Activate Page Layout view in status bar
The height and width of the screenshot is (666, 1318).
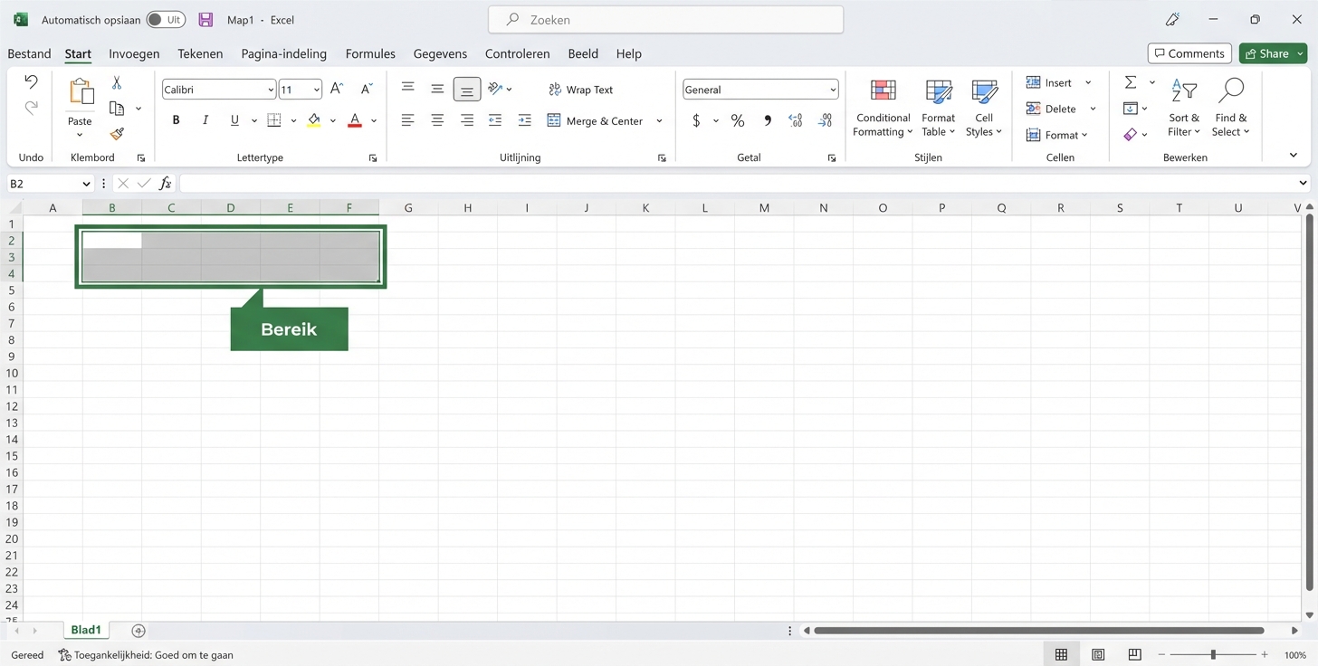(1098, 653)
